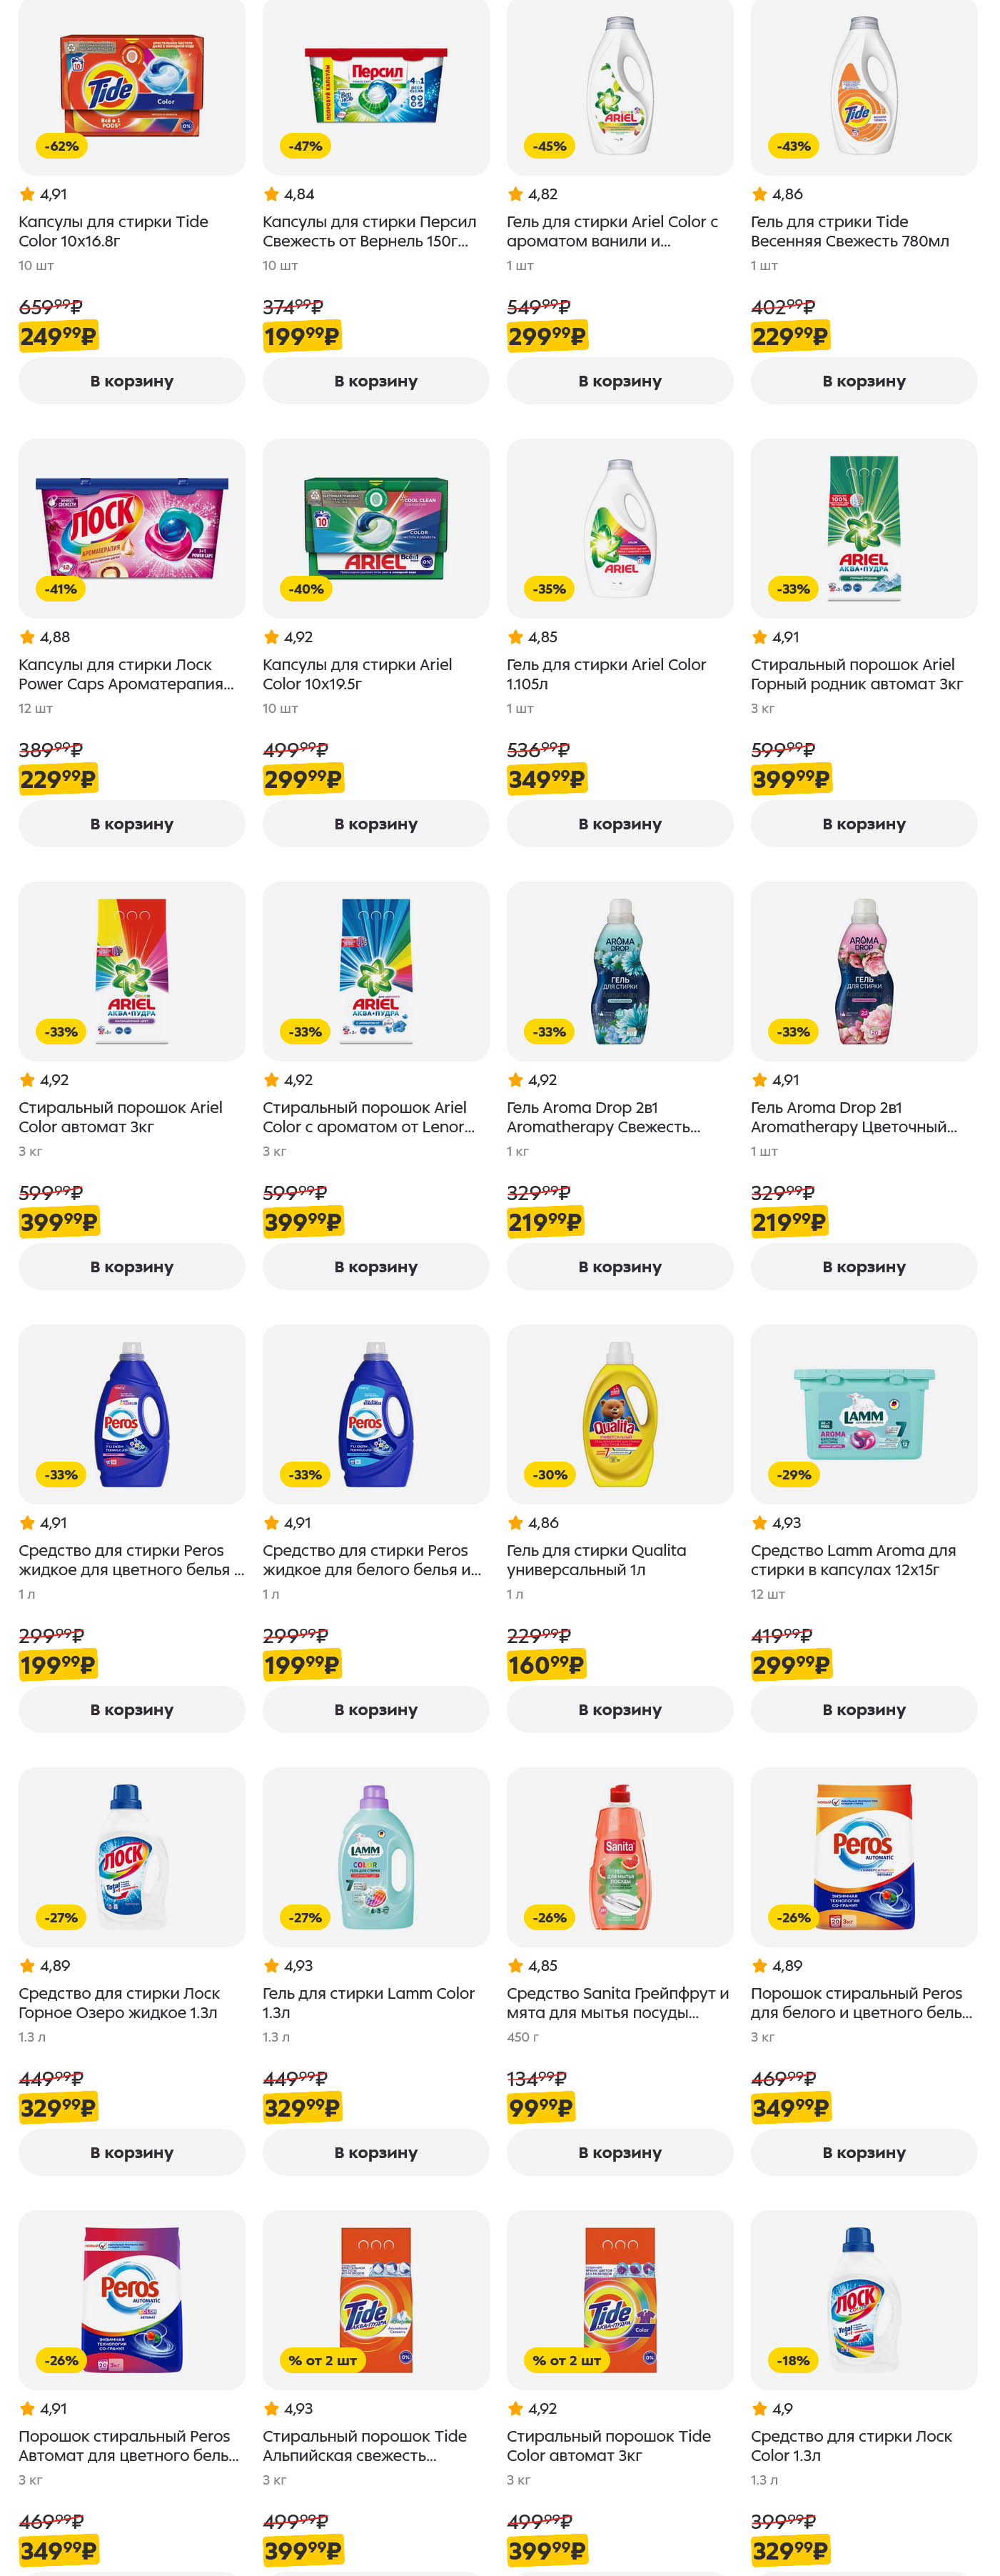Open the 'Гель для стирки Lamm Color 1.3л' title
1000x2576 pixels.
368,2003
